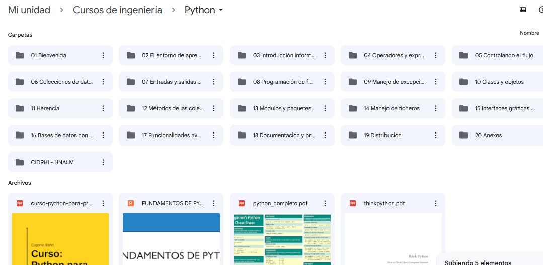This screenshot has width=543, height=265.
Task: Switch to list view layout icon
Action: pyautogui.click(x=523, y=10)
